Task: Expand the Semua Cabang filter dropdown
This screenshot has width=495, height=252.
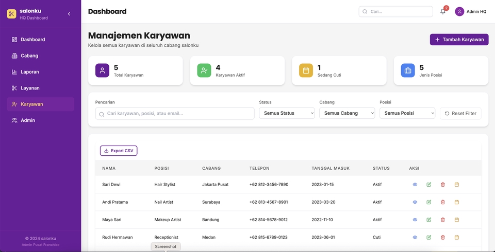Action: click(347, 113)
